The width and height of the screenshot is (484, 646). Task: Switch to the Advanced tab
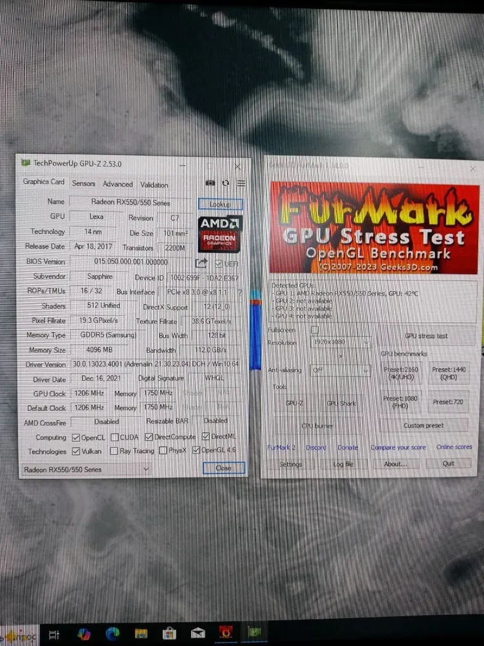[x=117, y=184]
